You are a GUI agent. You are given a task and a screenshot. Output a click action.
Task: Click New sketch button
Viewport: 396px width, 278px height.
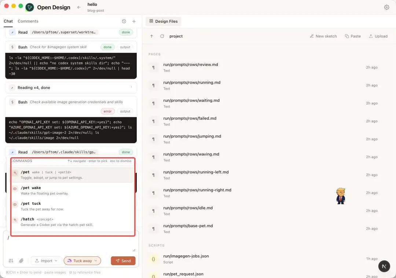point(323,36)
